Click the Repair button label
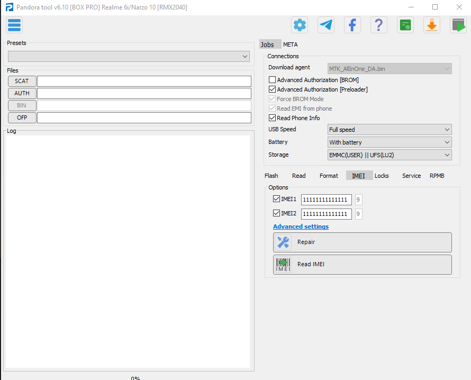The height and width of the screenshot is (380, 471). [x=306, y=242]
